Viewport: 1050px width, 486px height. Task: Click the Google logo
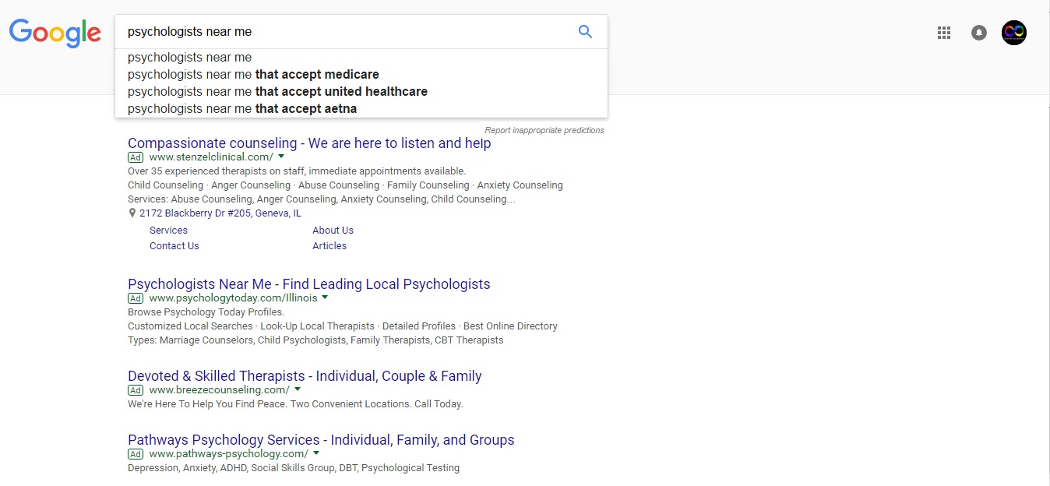[55, 33]
